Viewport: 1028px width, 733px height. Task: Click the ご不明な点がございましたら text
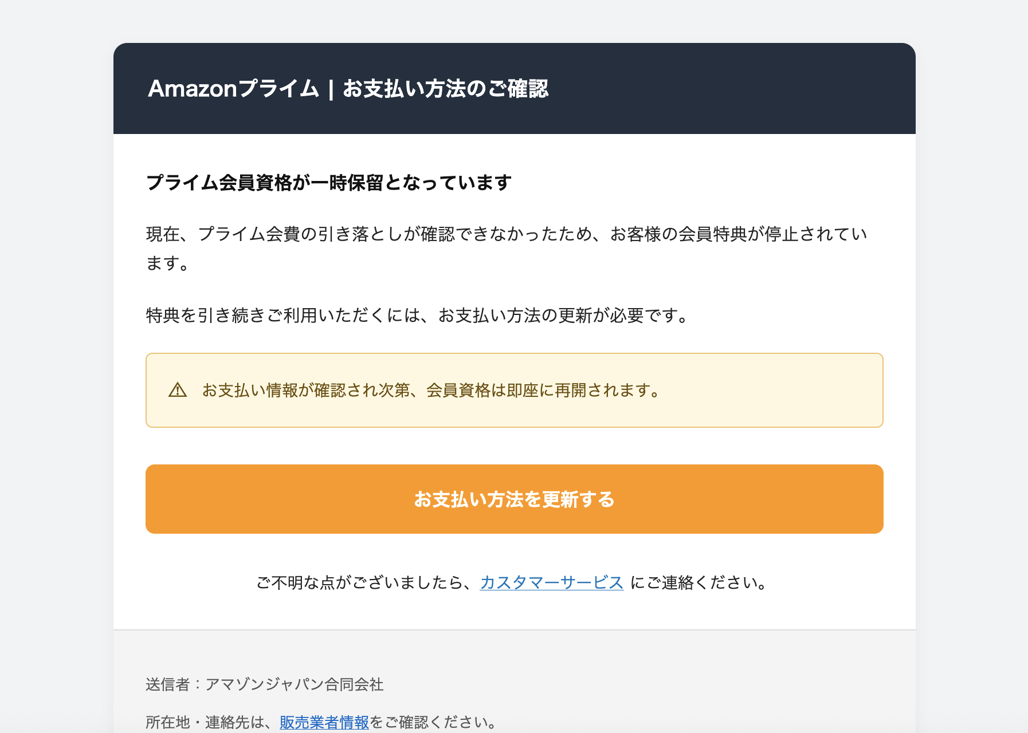366,582
